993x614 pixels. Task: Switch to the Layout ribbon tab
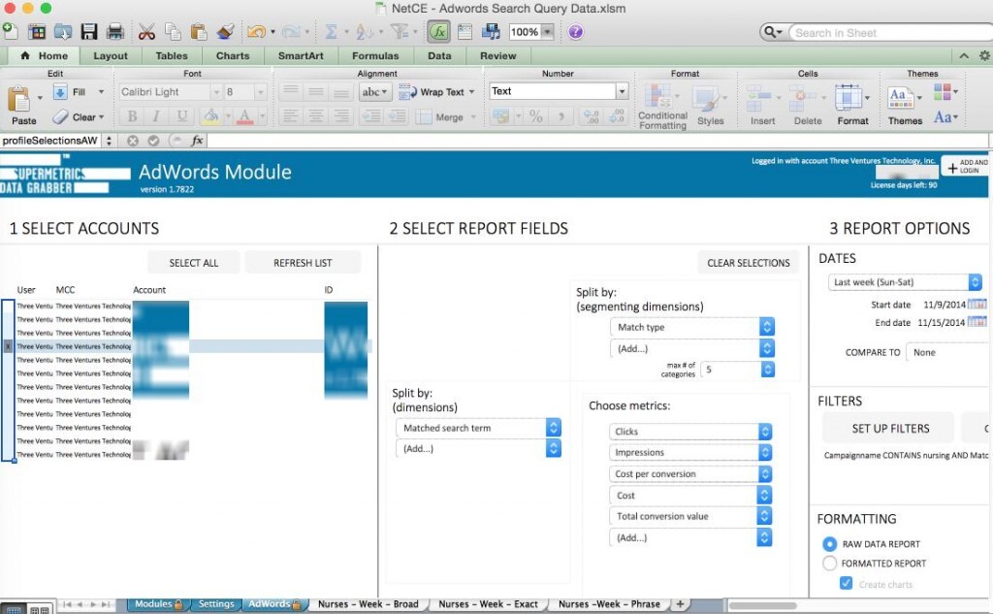point(111,55)
